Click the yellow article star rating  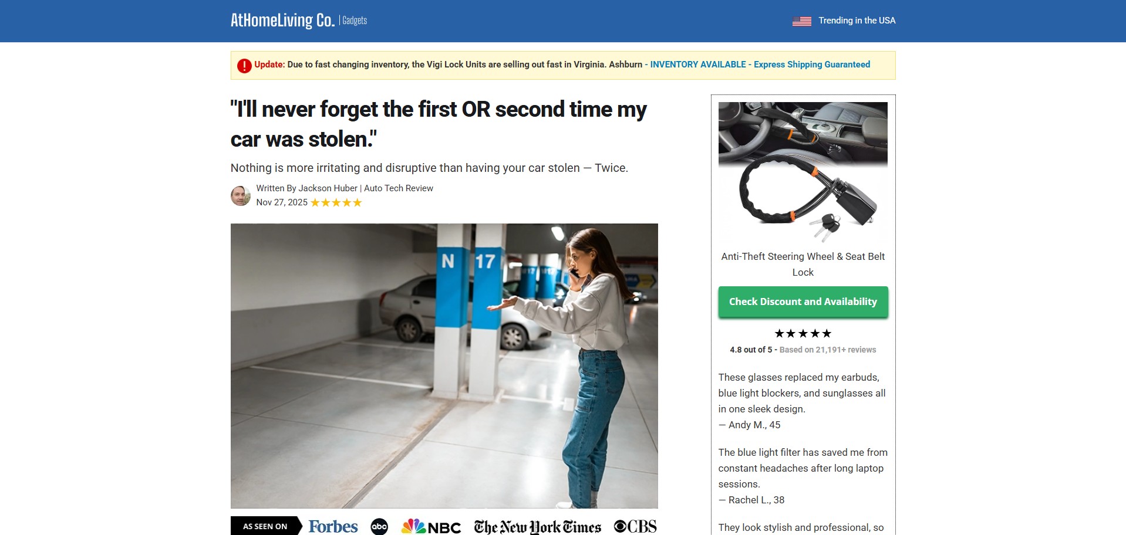(x=336, y=202)
